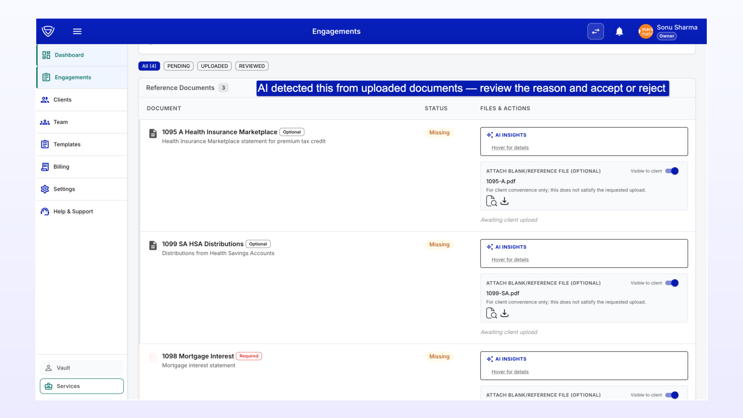Click the Billing receipt icon
Viewport: 743px width, 418px height.
click(45, 166)
